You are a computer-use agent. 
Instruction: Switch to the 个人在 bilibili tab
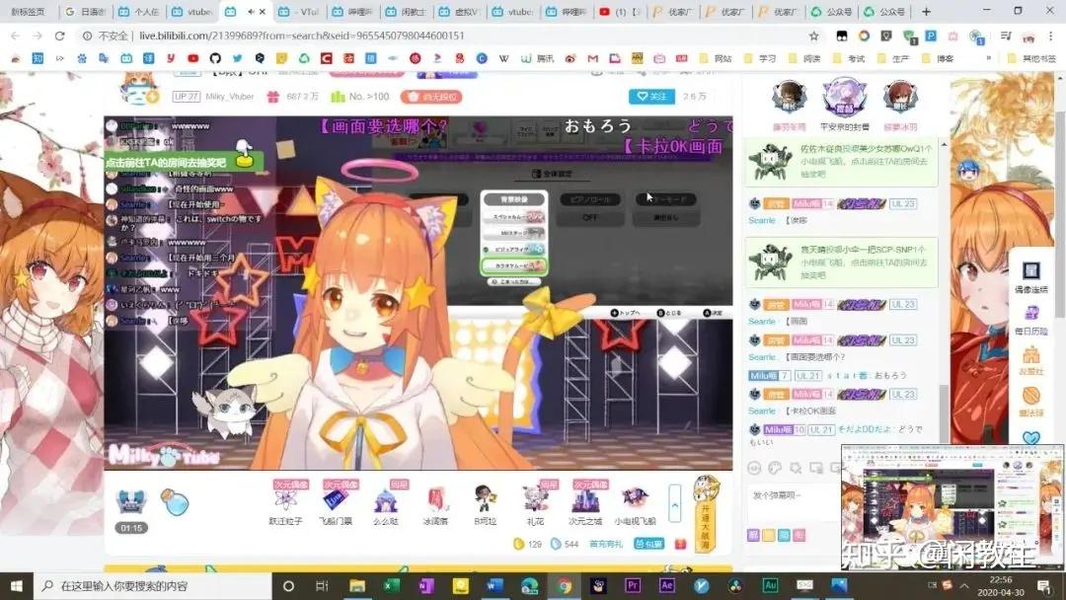pos(139,12)
